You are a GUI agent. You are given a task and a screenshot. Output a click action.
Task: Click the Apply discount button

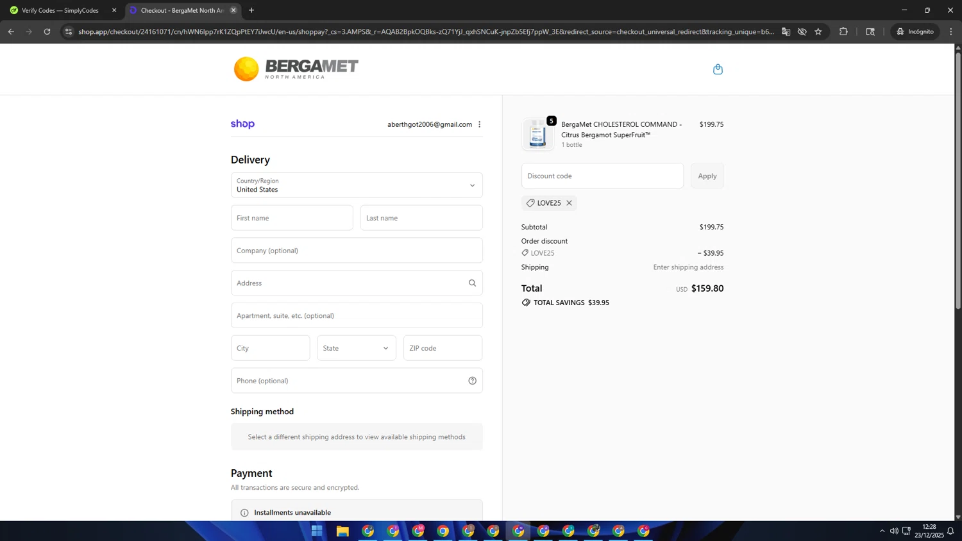click(707, 176)
